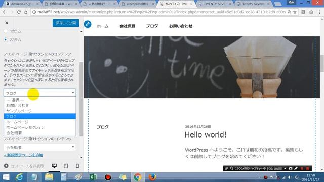Choose '— 選択 —' in the dropdown list

39,100
